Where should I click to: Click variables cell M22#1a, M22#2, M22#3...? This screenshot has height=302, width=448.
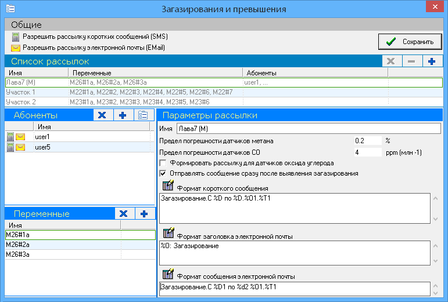(x=156, y=92)
